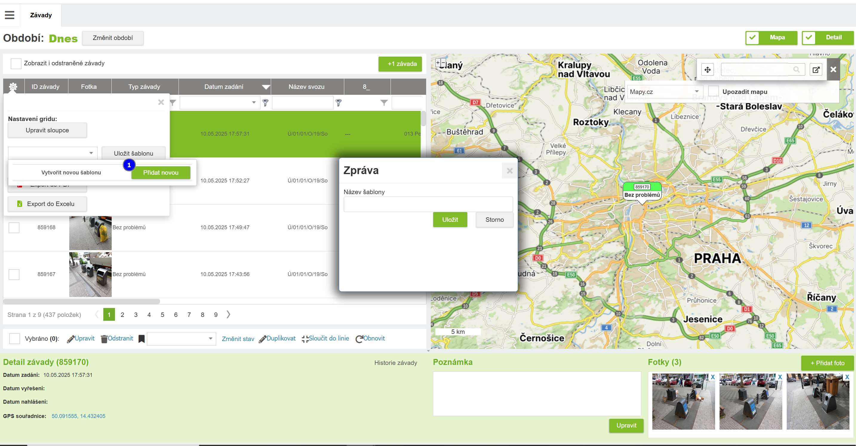Screen dimensions: 856x446
Task: Open the Mapy.cz map source dropdown
Action: pyautogui.click(x=665, y=92)
